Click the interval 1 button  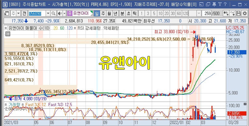pyautogui.click(x=142, y=13)
